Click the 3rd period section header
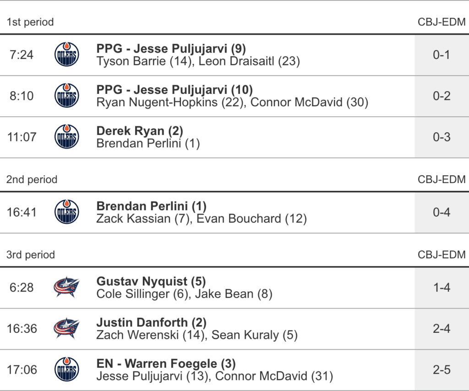The height and width of the screenshot is (391, 469). (x=31, y=255)
